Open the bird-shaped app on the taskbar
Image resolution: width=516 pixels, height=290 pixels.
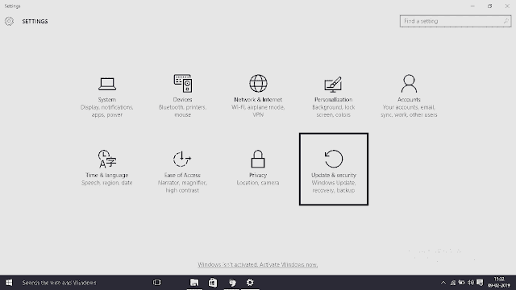[232, 283]
